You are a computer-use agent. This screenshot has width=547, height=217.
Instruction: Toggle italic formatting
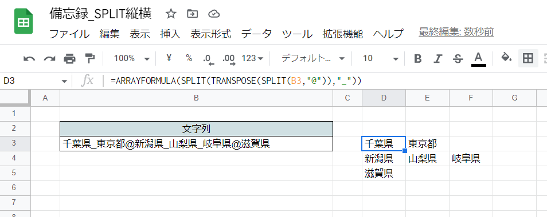click(437, 58)
